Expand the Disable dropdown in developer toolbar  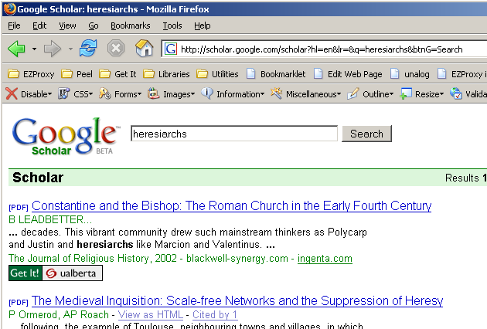[x=29, y=94]
